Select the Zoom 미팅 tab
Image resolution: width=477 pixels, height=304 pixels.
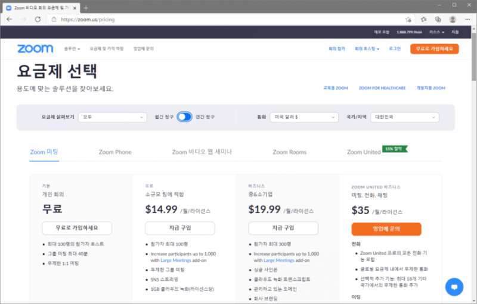tap(44, 152)
